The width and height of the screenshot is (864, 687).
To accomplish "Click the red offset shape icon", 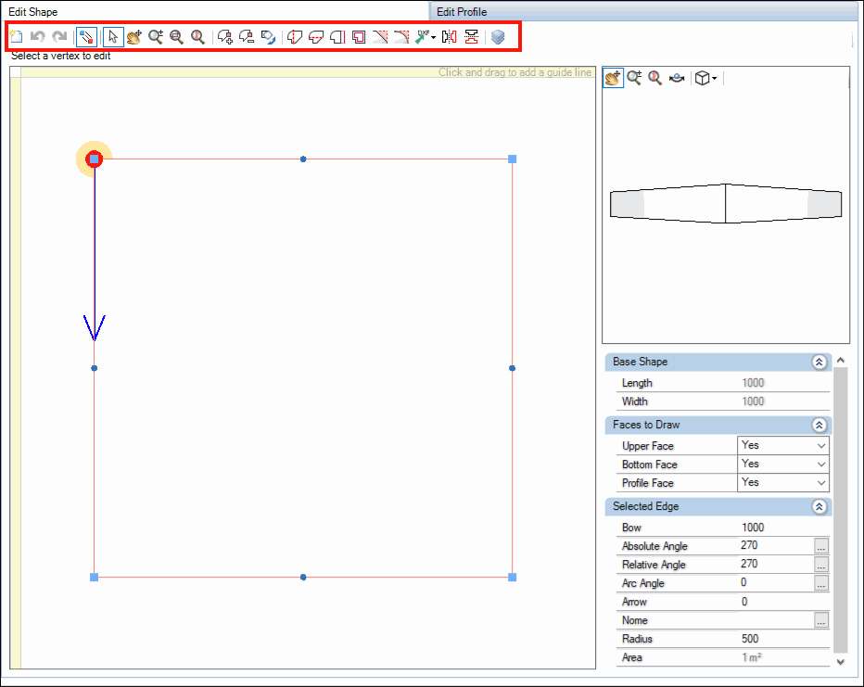I will (x=359, y=37).
